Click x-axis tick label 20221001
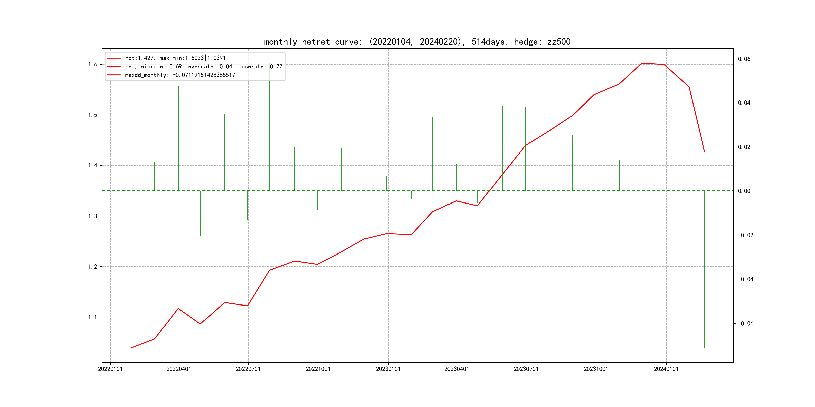The height and width of the screenshot is (407, 815). [x=318, y=369]
